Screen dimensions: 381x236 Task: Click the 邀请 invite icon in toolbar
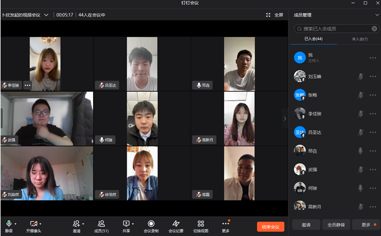click(x=77, y=223)
